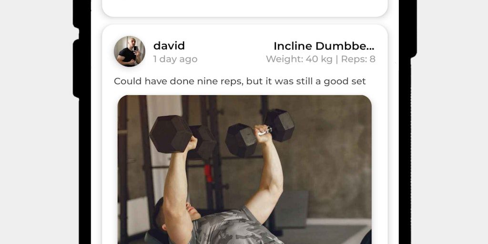This screenshot has width=488, height=244.
Task: Tap the previous post card above
Action: pyautogui.click(x=244, y=9)
